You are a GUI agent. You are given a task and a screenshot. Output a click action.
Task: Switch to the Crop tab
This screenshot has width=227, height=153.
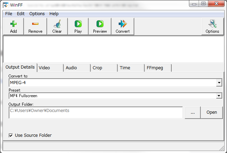click(x=104, y=68)
